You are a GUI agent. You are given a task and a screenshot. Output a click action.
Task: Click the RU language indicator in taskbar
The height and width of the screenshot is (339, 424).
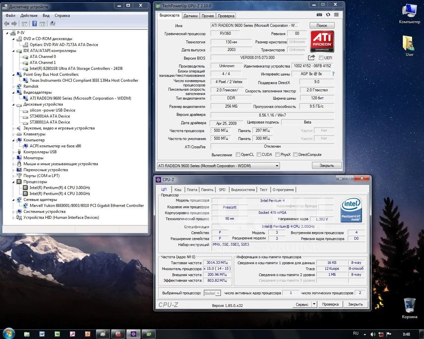(x=356, y=333)
